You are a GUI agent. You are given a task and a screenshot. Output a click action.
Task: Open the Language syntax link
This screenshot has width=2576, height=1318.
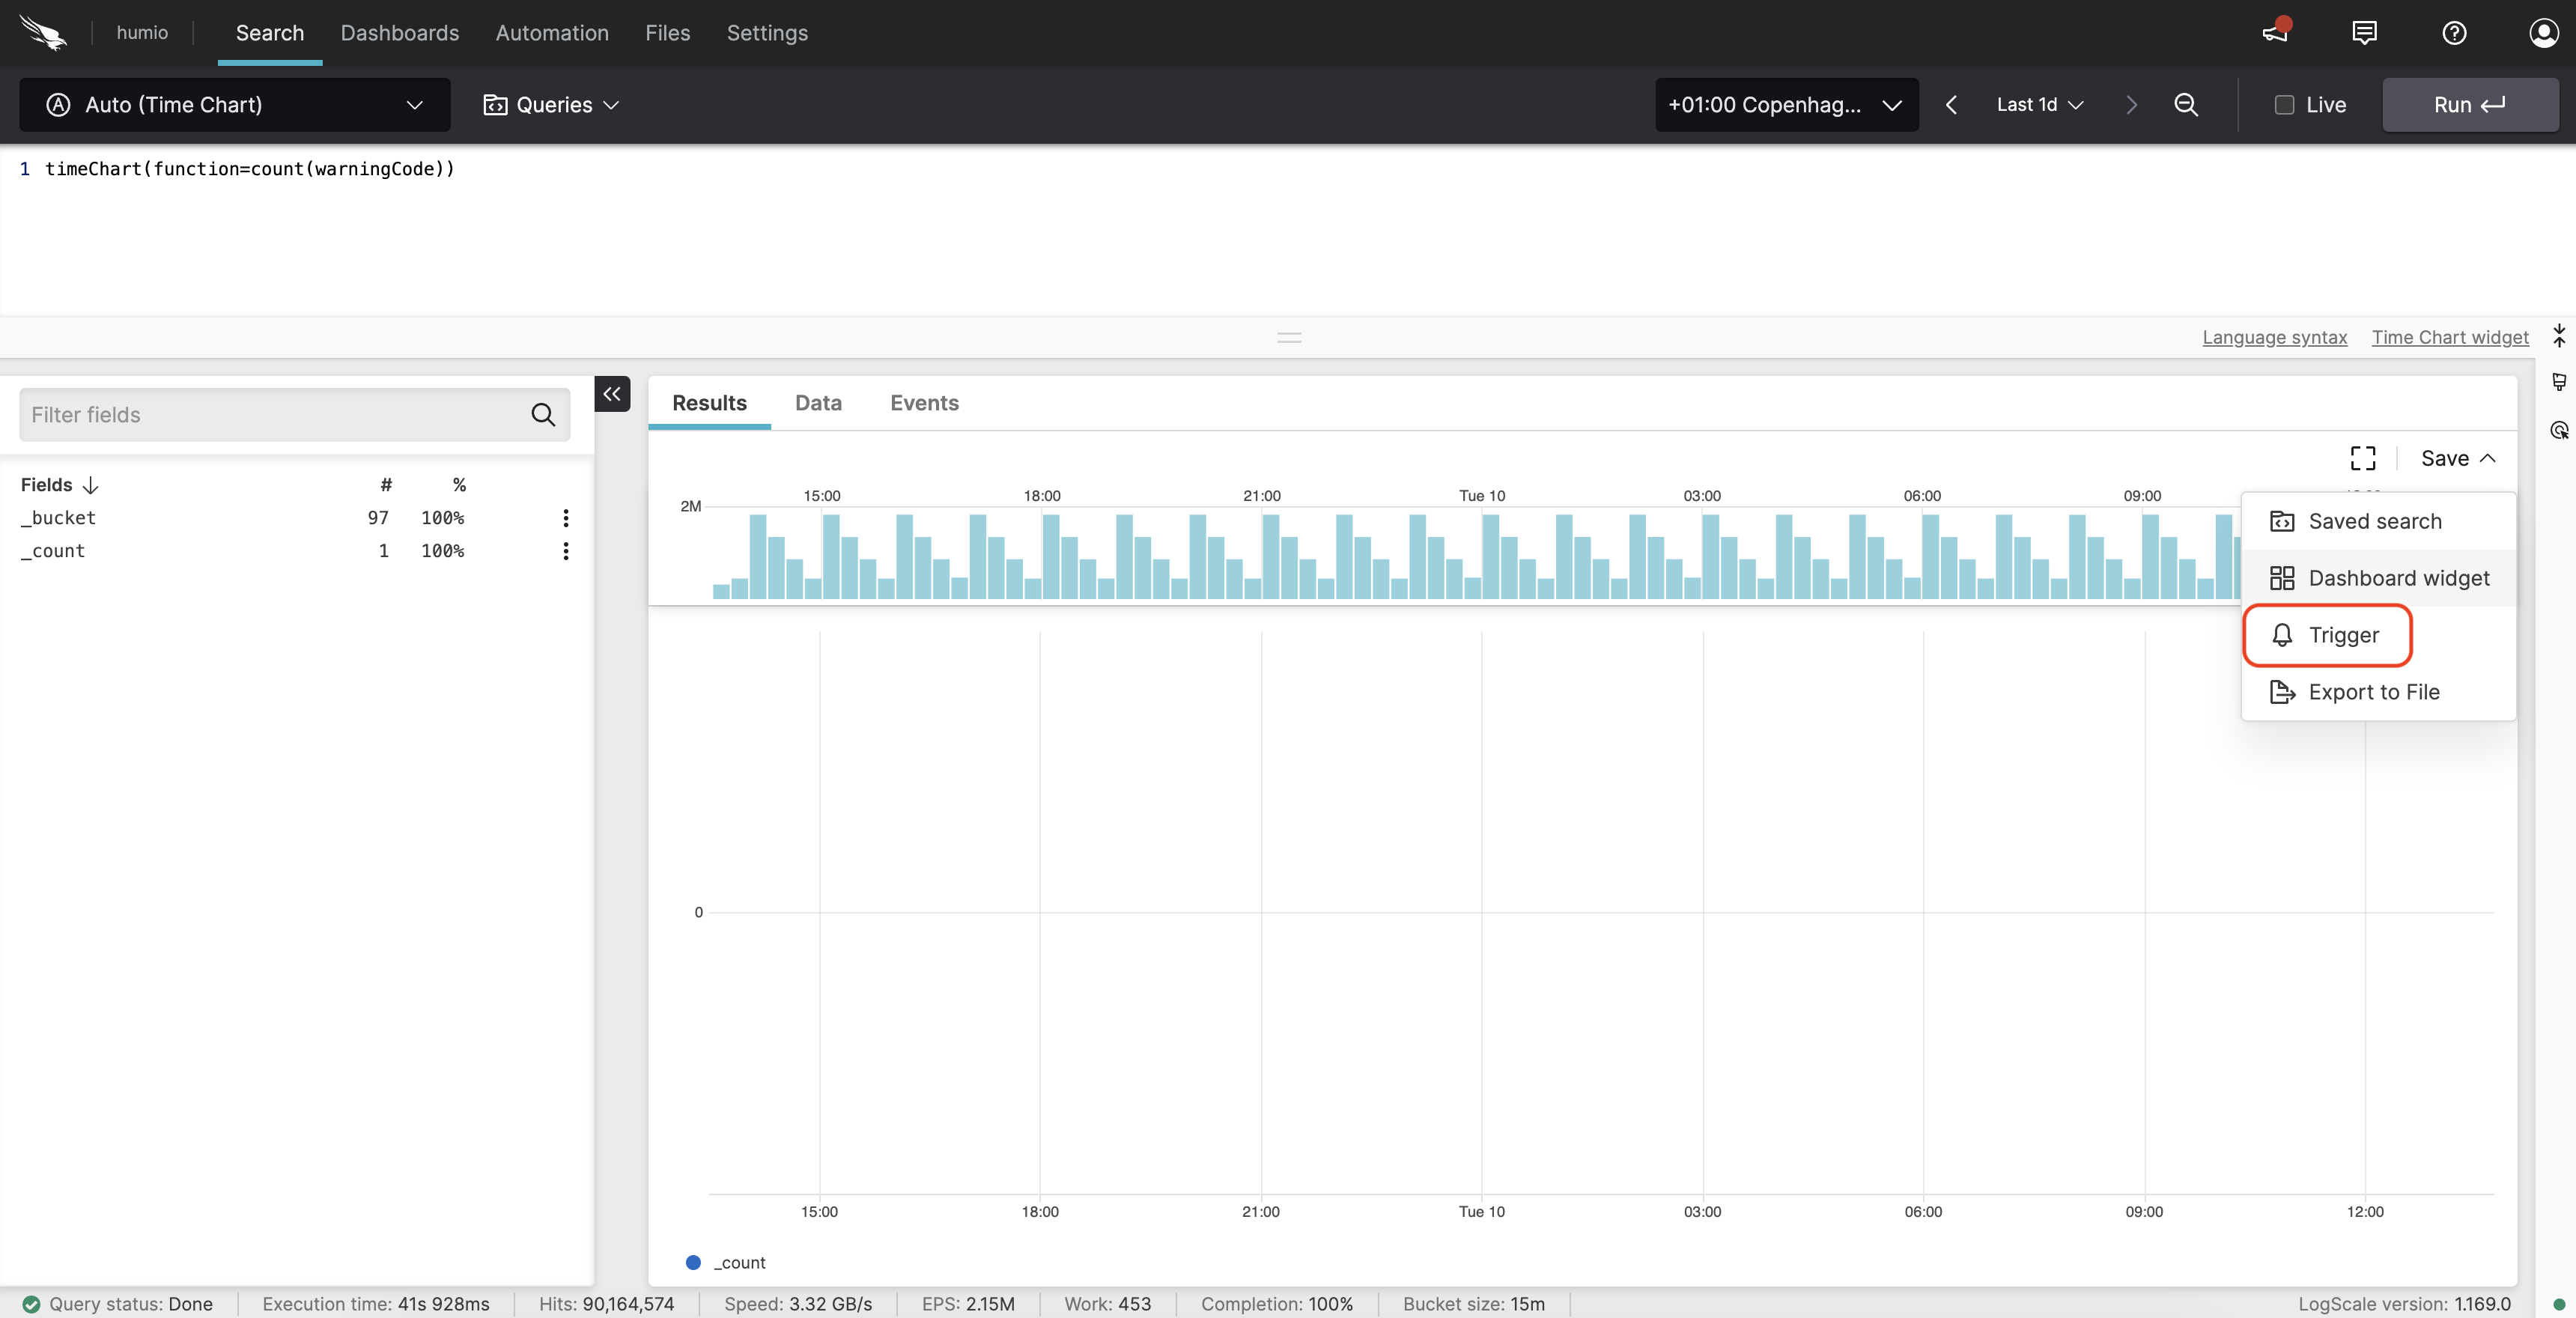2274,338
